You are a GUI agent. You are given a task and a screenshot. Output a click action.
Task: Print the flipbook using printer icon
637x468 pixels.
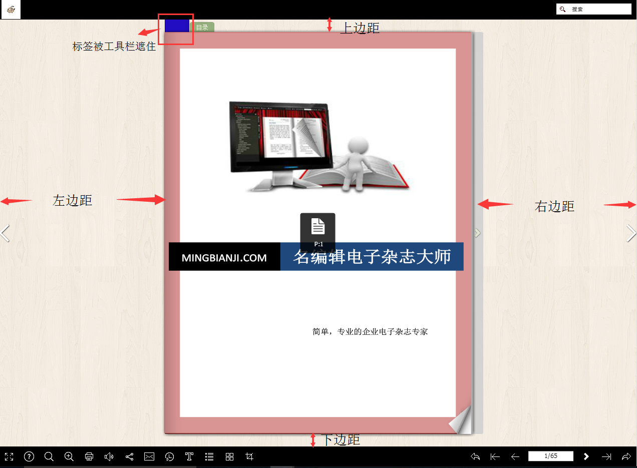[x=89, y=456]
